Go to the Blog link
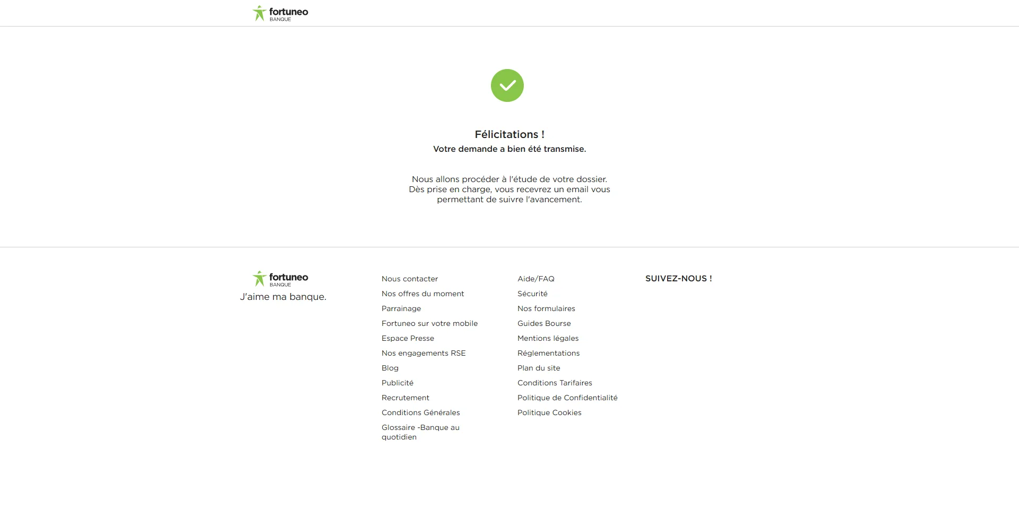Screen dimensions: 1019x508 coord(390,368)
